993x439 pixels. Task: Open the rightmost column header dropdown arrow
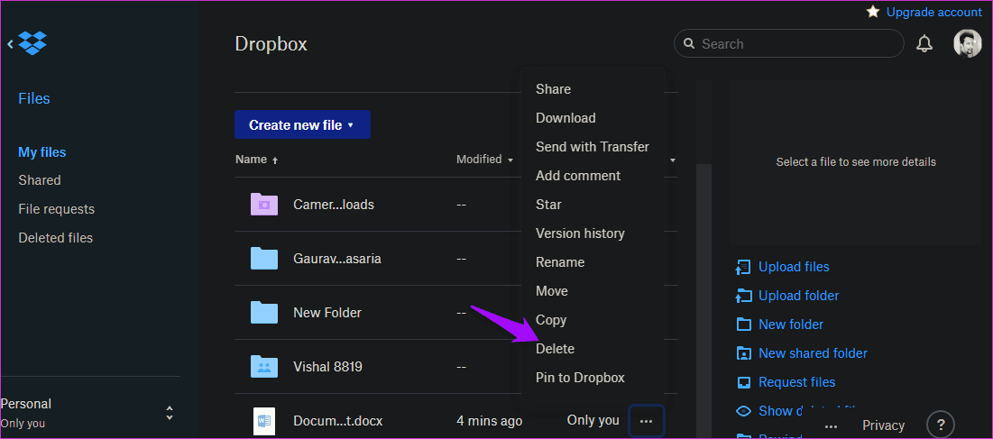point(673,160)
